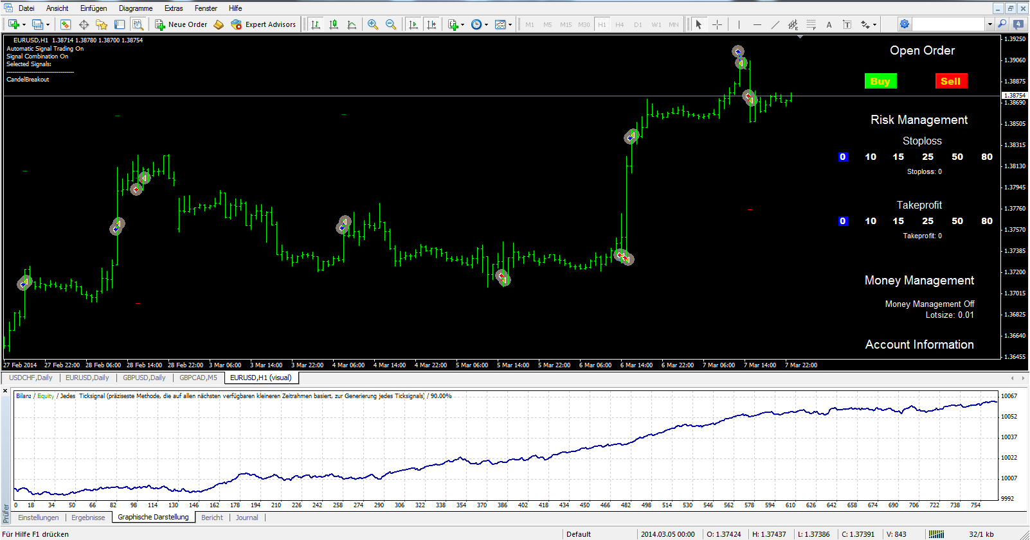Image resolution: width=1030 pixels, height=540 pixels.
Task: Select the M1 timeframe
Action: [x=530, y=24]
